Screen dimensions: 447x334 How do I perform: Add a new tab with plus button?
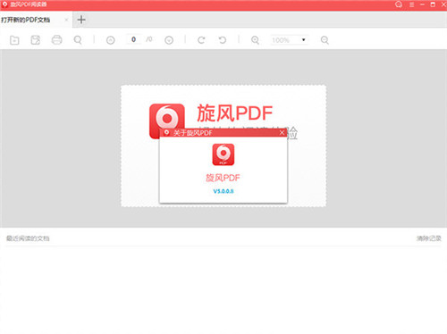click(81, 20)
